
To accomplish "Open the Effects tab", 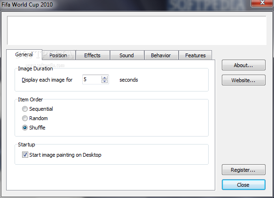I will coord(93,55).
